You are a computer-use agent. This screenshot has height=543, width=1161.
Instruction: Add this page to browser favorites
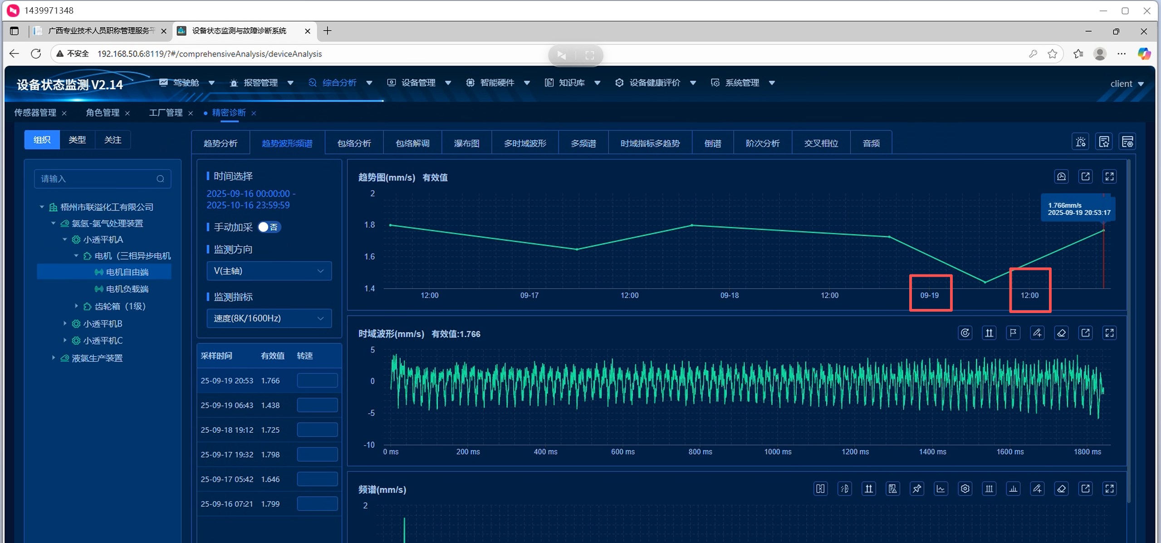(x=1053, y=54)
